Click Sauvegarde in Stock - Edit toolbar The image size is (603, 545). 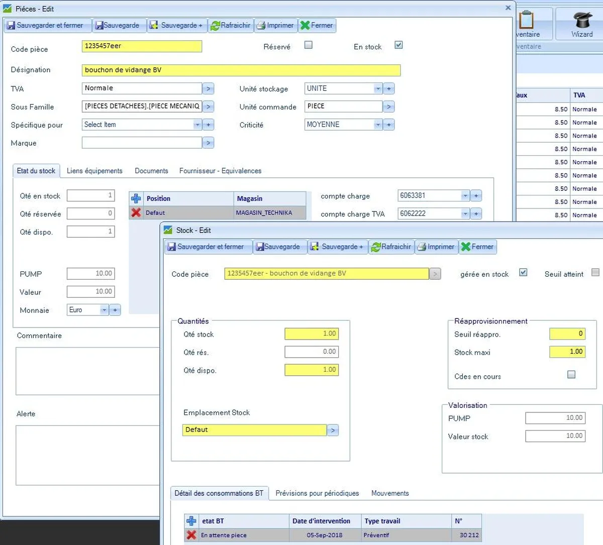279,247
